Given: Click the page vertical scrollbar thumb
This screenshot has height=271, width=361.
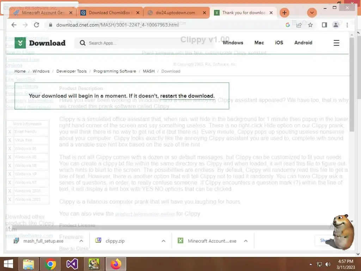Looking at the screenshot, I should point(351,84).
